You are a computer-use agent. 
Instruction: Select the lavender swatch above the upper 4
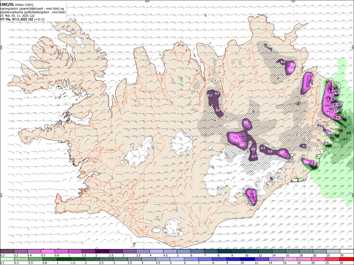(x=156, y=251)
